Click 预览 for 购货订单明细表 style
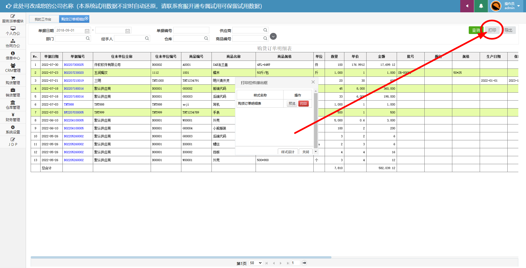 tap(292, 104)
